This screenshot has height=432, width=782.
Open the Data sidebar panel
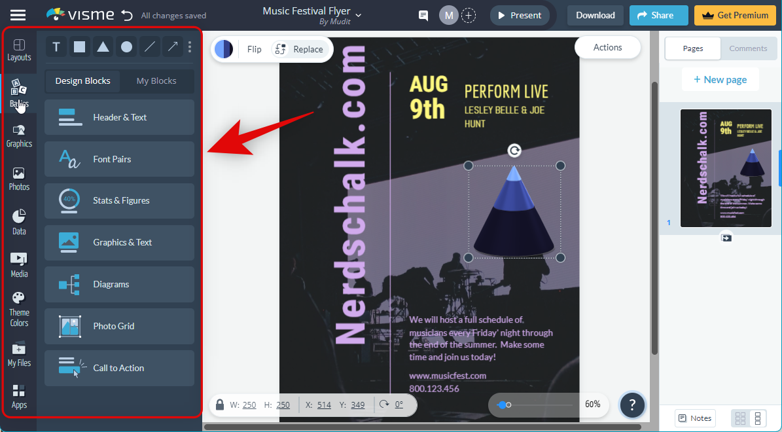click(x=19, y=223)
